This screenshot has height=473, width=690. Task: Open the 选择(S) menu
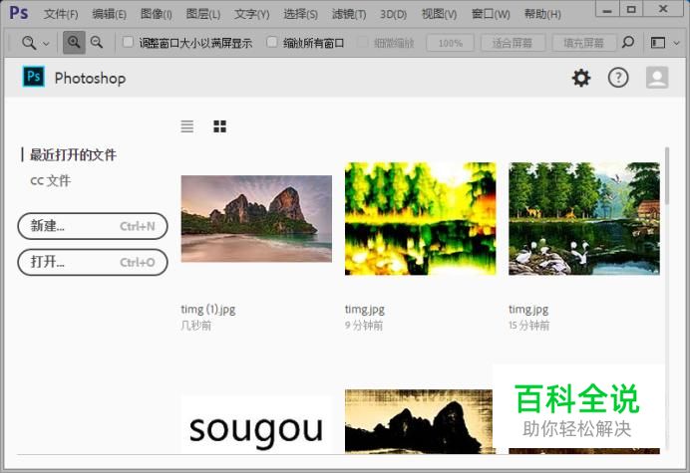(x=300, y=14)
